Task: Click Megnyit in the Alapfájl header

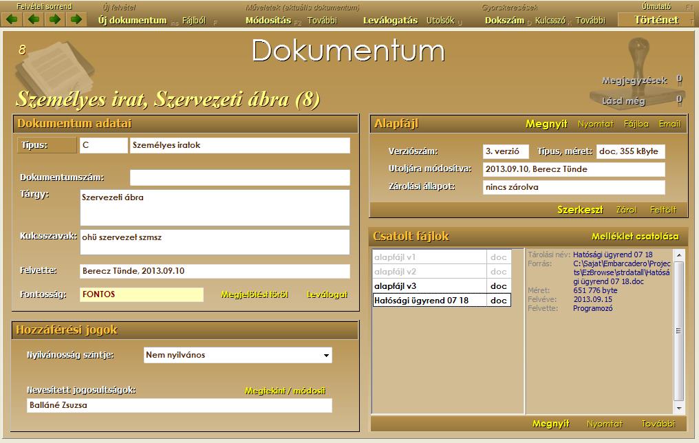Action: 546,124
